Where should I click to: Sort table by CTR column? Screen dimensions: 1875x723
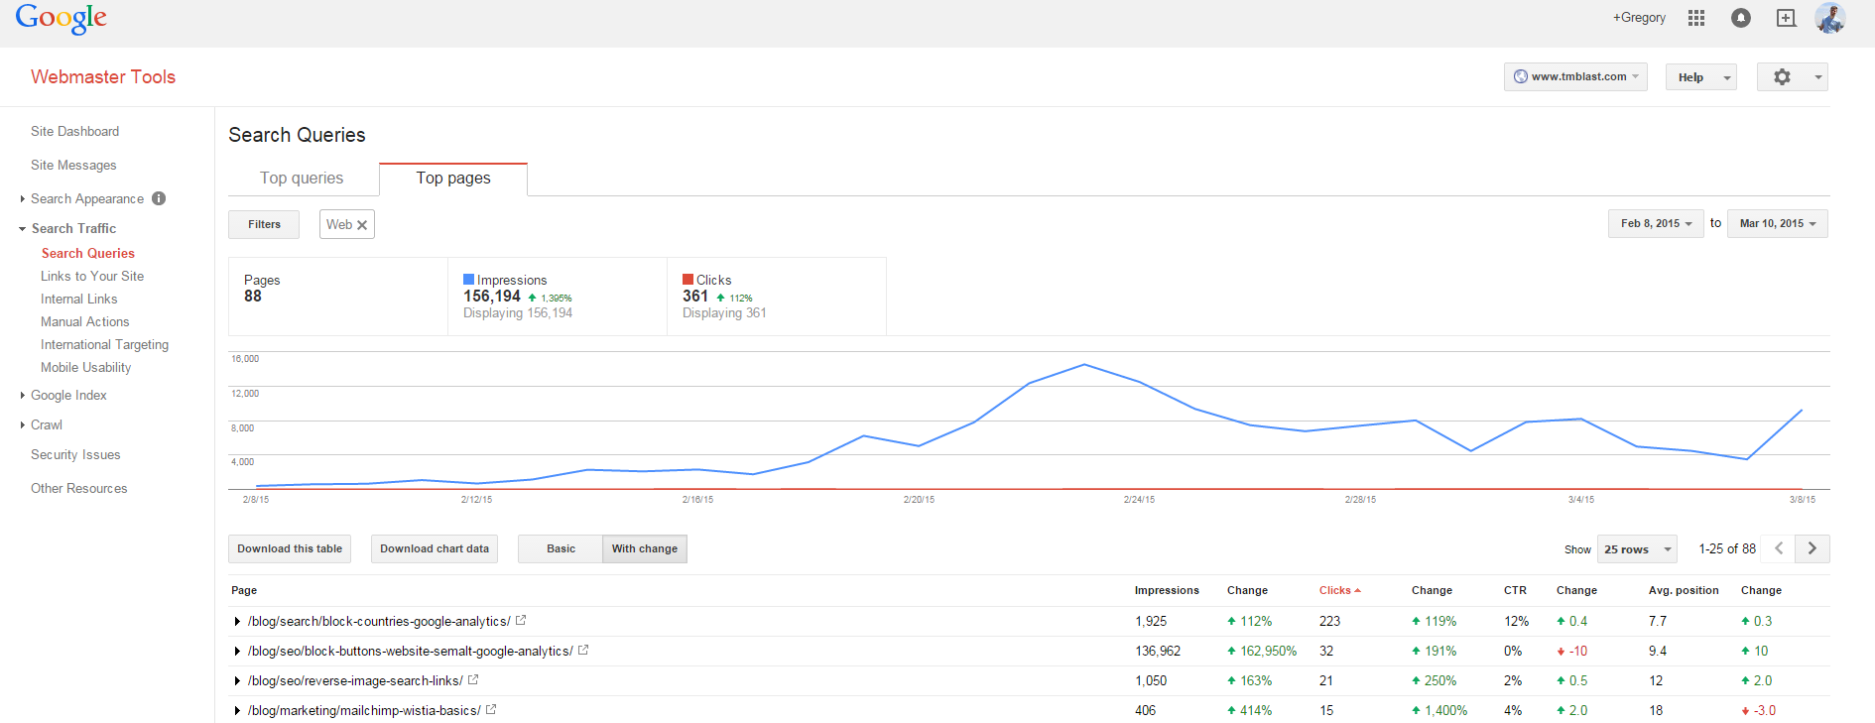1515,590
